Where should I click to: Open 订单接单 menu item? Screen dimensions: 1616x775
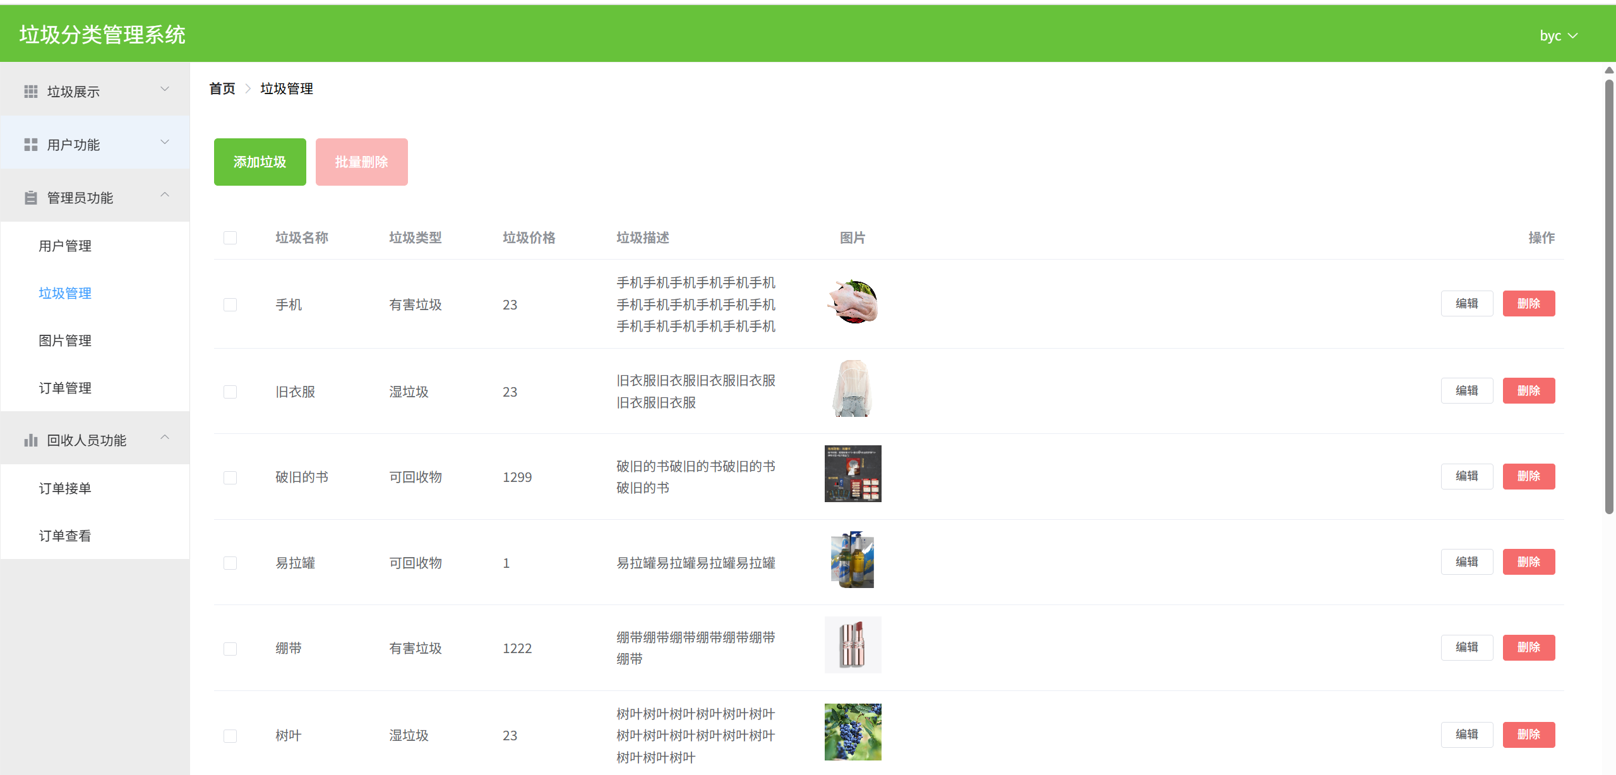(x=65, y=488)
